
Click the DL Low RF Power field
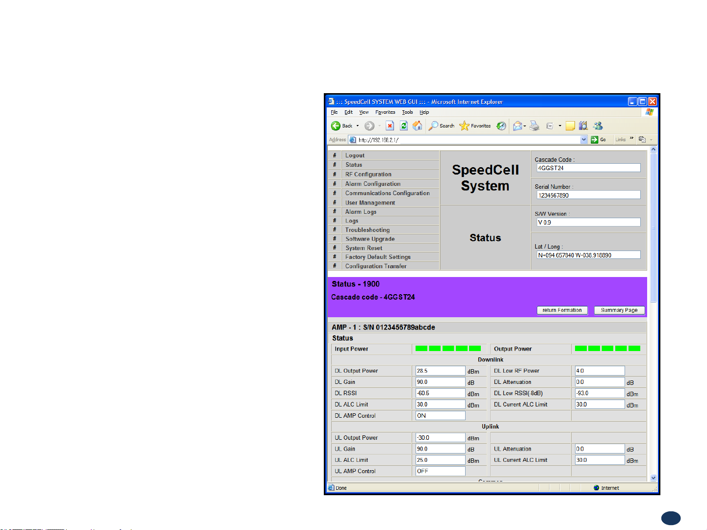(600, 371)
